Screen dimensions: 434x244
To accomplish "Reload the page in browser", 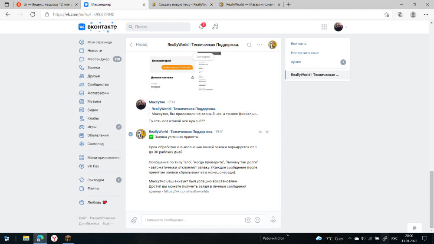I will click(33, 14).
